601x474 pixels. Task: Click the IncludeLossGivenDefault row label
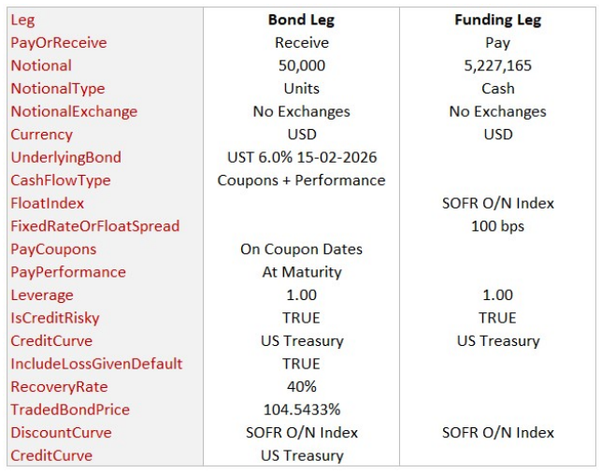(x=96, y=364)
